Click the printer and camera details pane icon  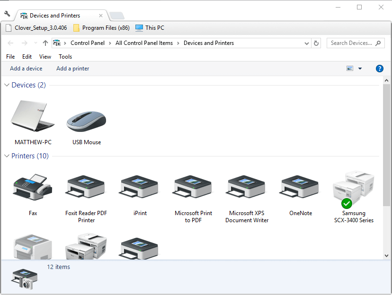tap(24, 279)
